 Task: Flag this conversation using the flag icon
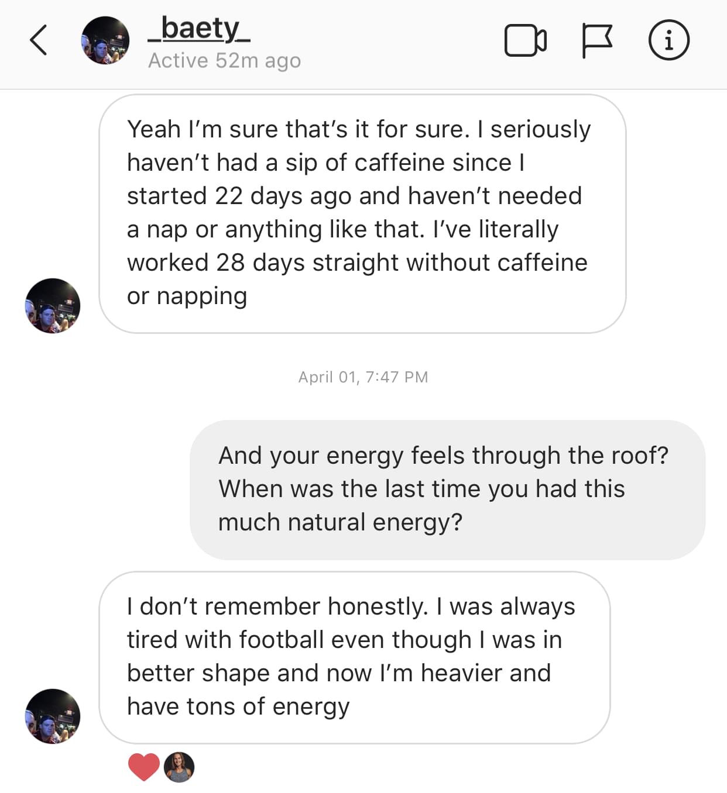(x=597, y=40)
